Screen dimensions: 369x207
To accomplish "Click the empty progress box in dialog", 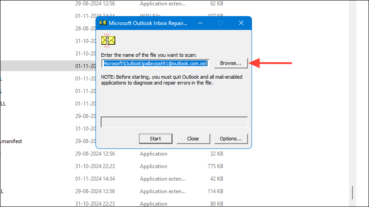I will [174, 122].
